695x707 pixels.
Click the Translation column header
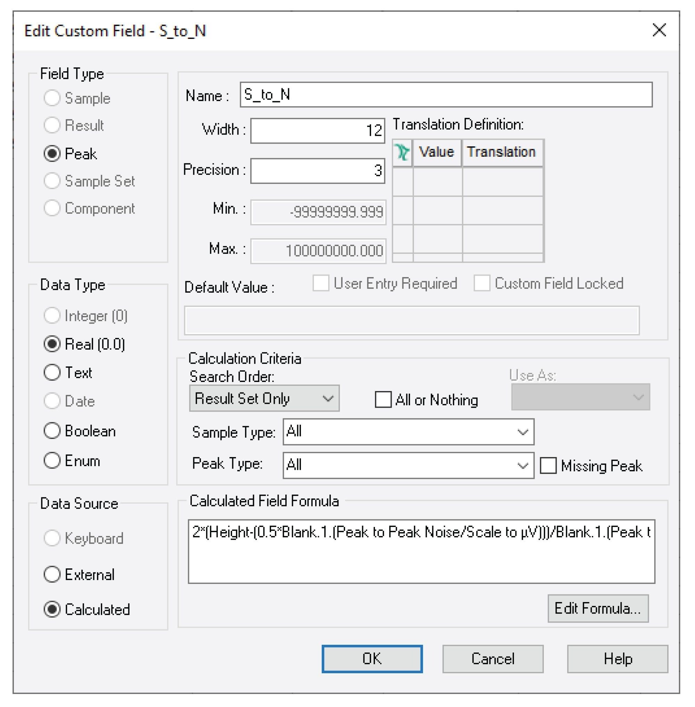[x=502, y=153]
